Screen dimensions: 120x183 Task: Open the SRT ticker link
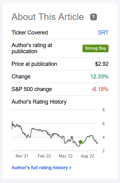pyautogui.click(x=103, y=33)
